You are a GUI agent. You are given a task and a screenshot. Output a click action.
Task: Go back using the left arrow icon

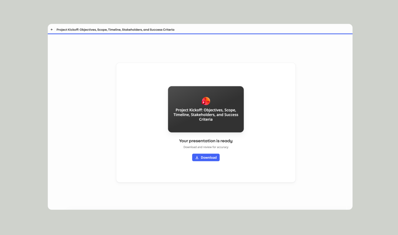pos(52,30)
